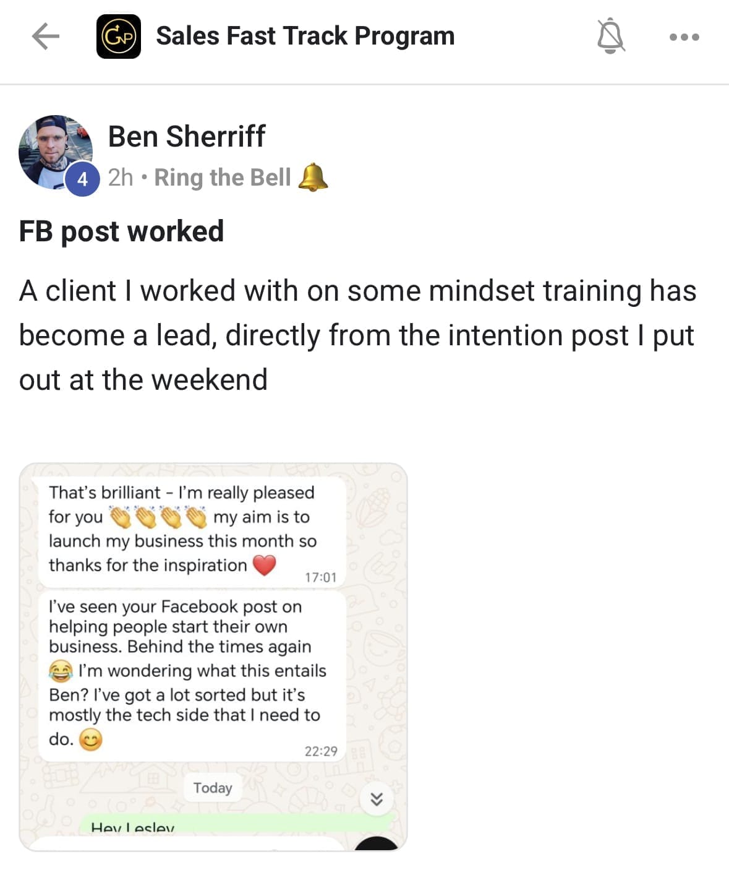Open the Ring the Bell category
The width and height of the screenshot is (729, 875).
pyautogui.click(x=222, y=178)
